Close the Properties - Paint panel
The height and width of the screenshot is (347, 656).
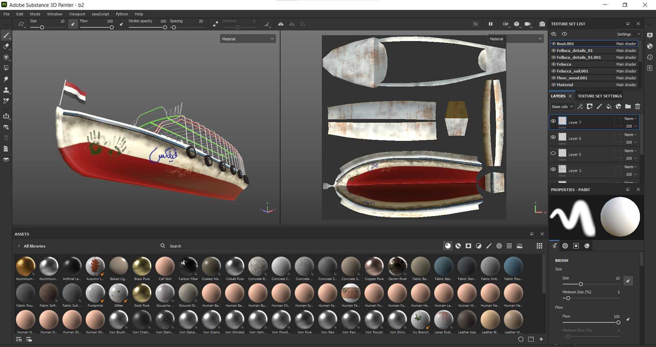(x=638, y=189)
